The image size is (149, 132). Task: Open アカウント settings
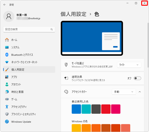click(29, 84)
